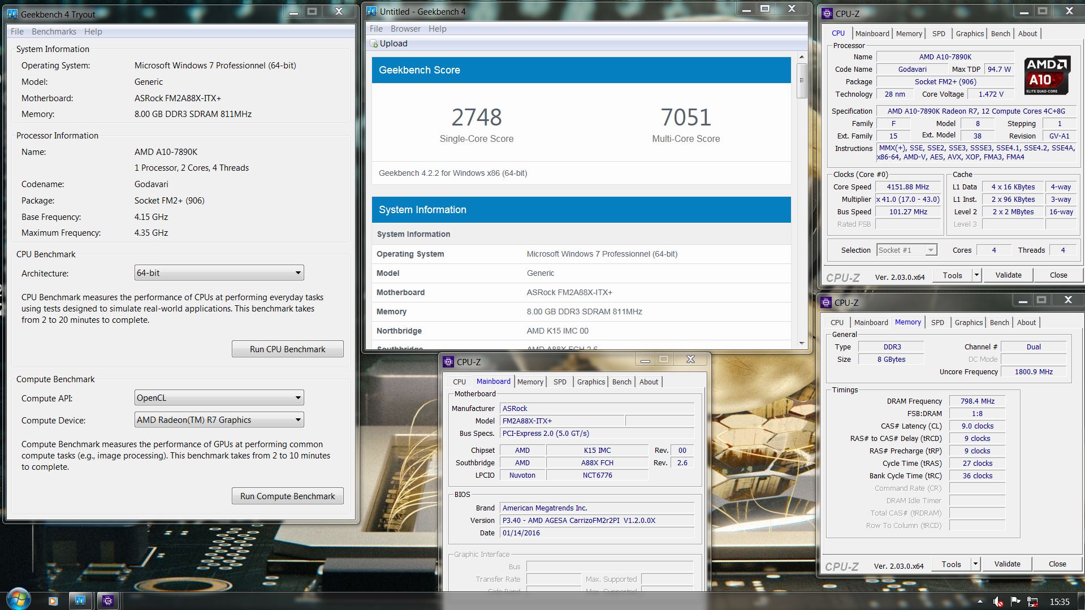Click Tools button in Memory CPU-Z window

point(951,564)
